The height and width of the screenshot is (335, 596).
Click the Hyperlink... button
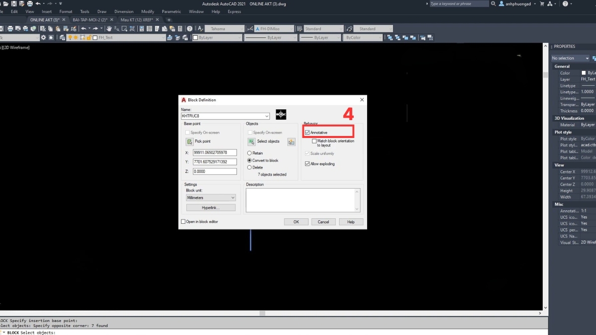point(211,207)
